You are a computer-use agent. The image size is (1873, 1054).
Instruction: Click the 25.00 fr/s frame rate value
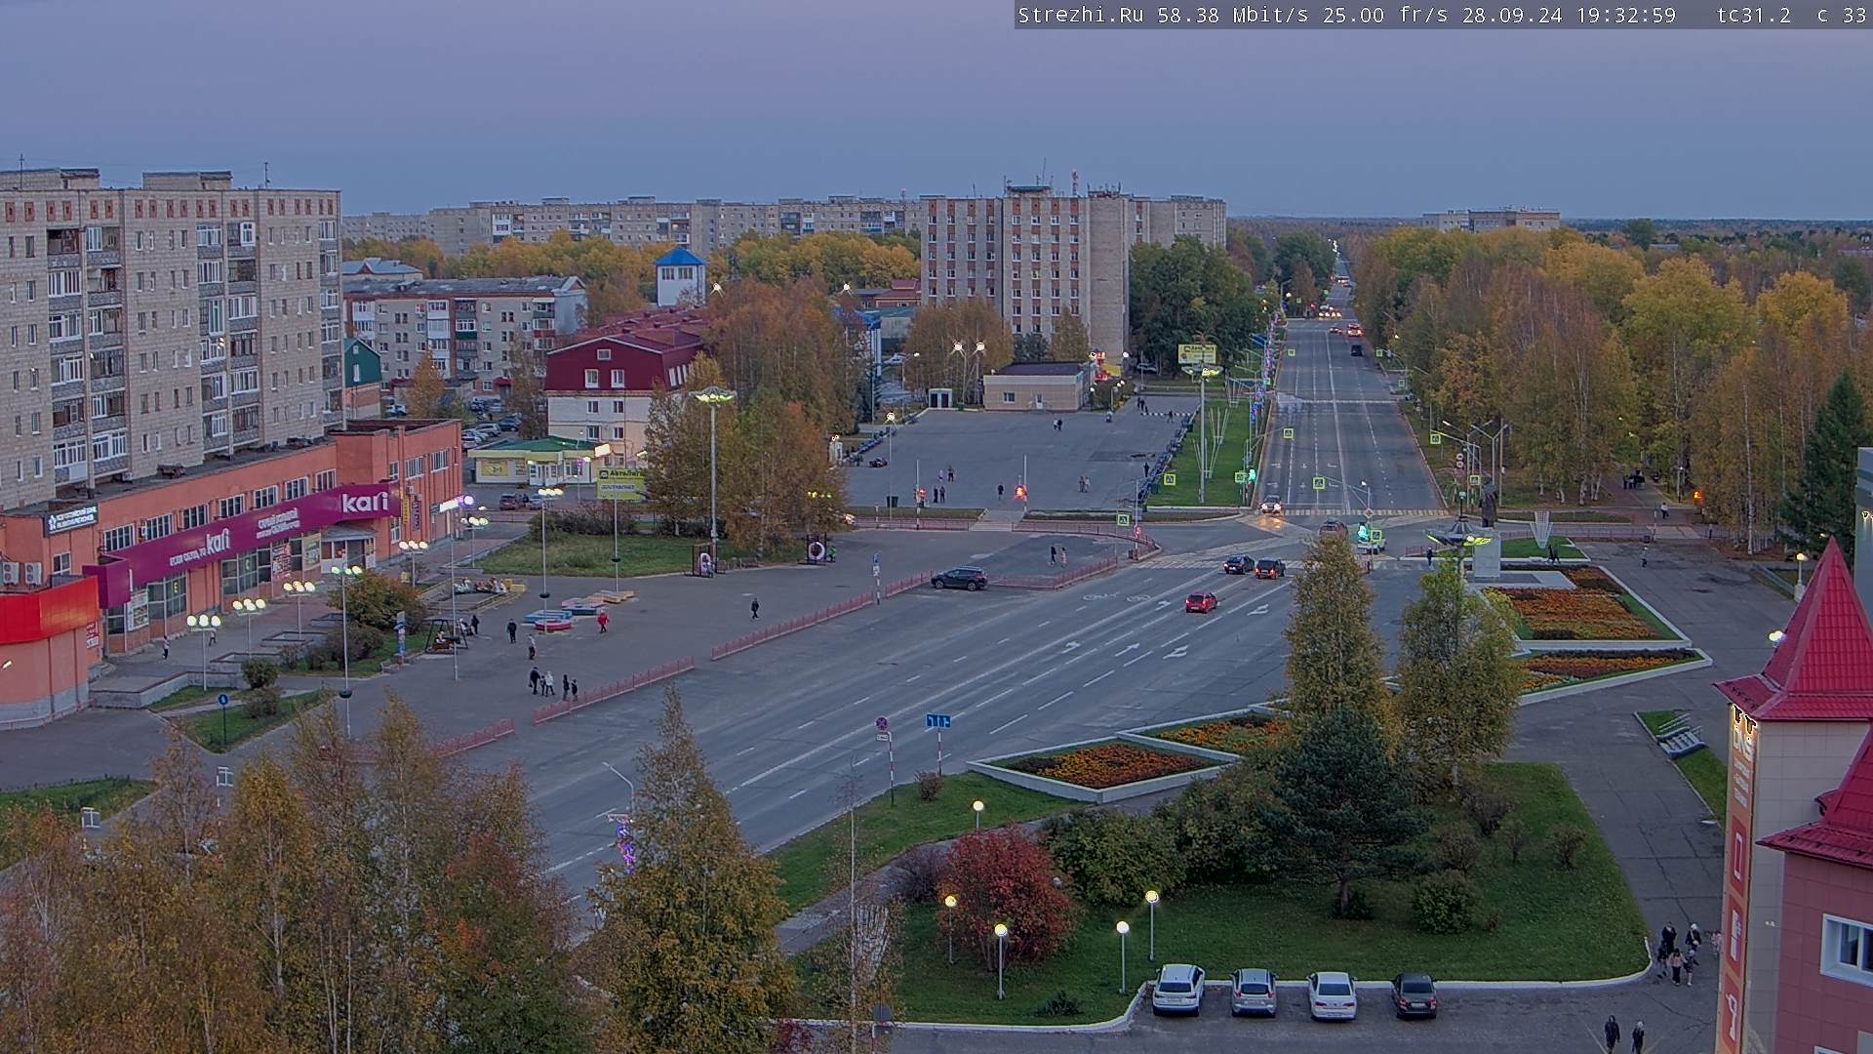[1385, 15]
